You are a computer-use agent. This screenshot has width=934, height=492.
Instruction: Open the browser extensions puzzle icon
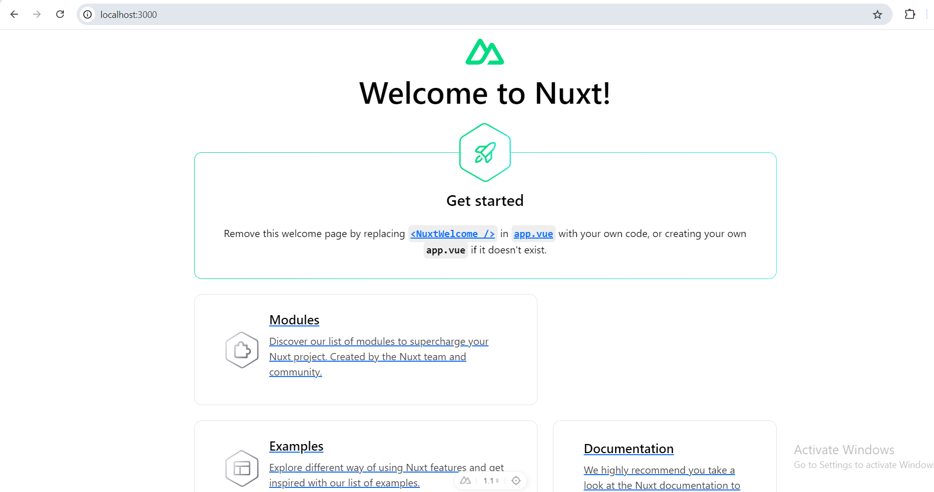(911, 14)
